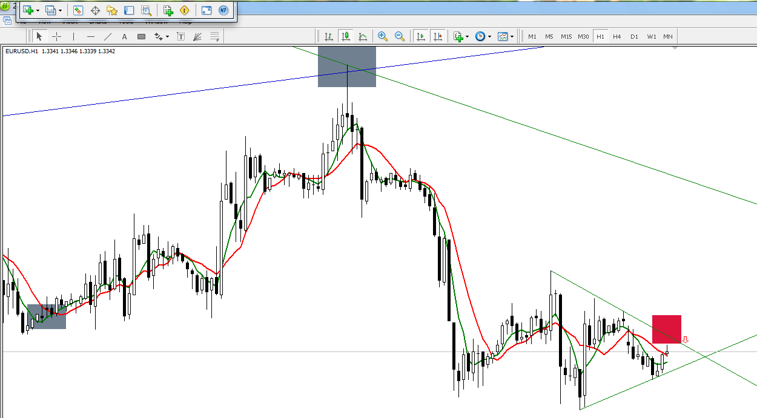Image resolution: width=757 pixels, height=418 pixels.
Task: Zoom in on the chart
Action: [383, 36]
